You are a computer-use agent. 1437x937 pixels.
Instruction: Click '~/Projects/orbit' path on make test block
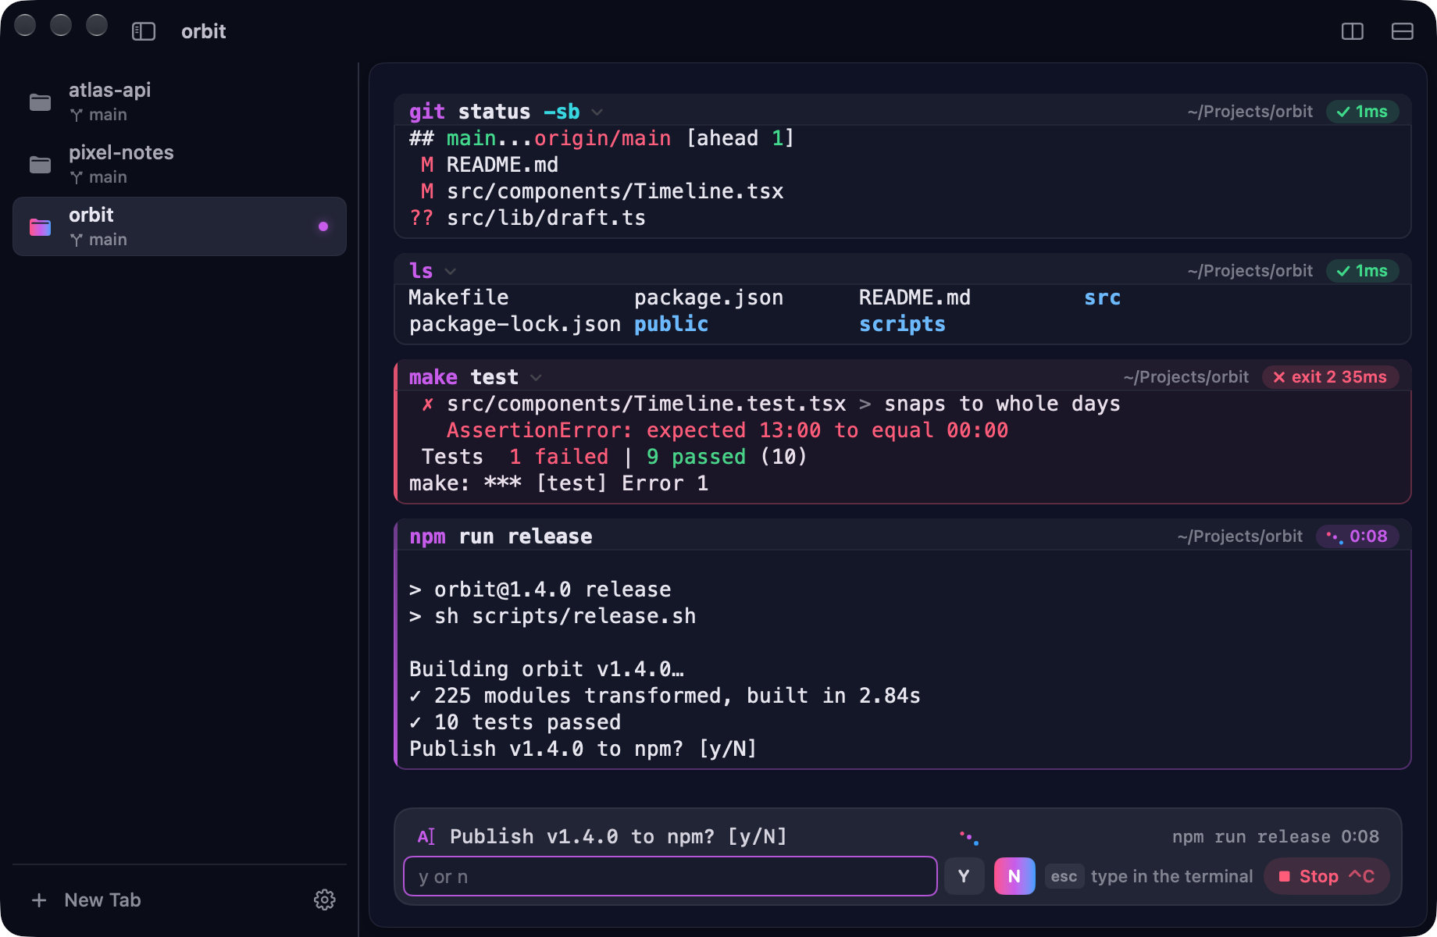tap(1186, 377)
